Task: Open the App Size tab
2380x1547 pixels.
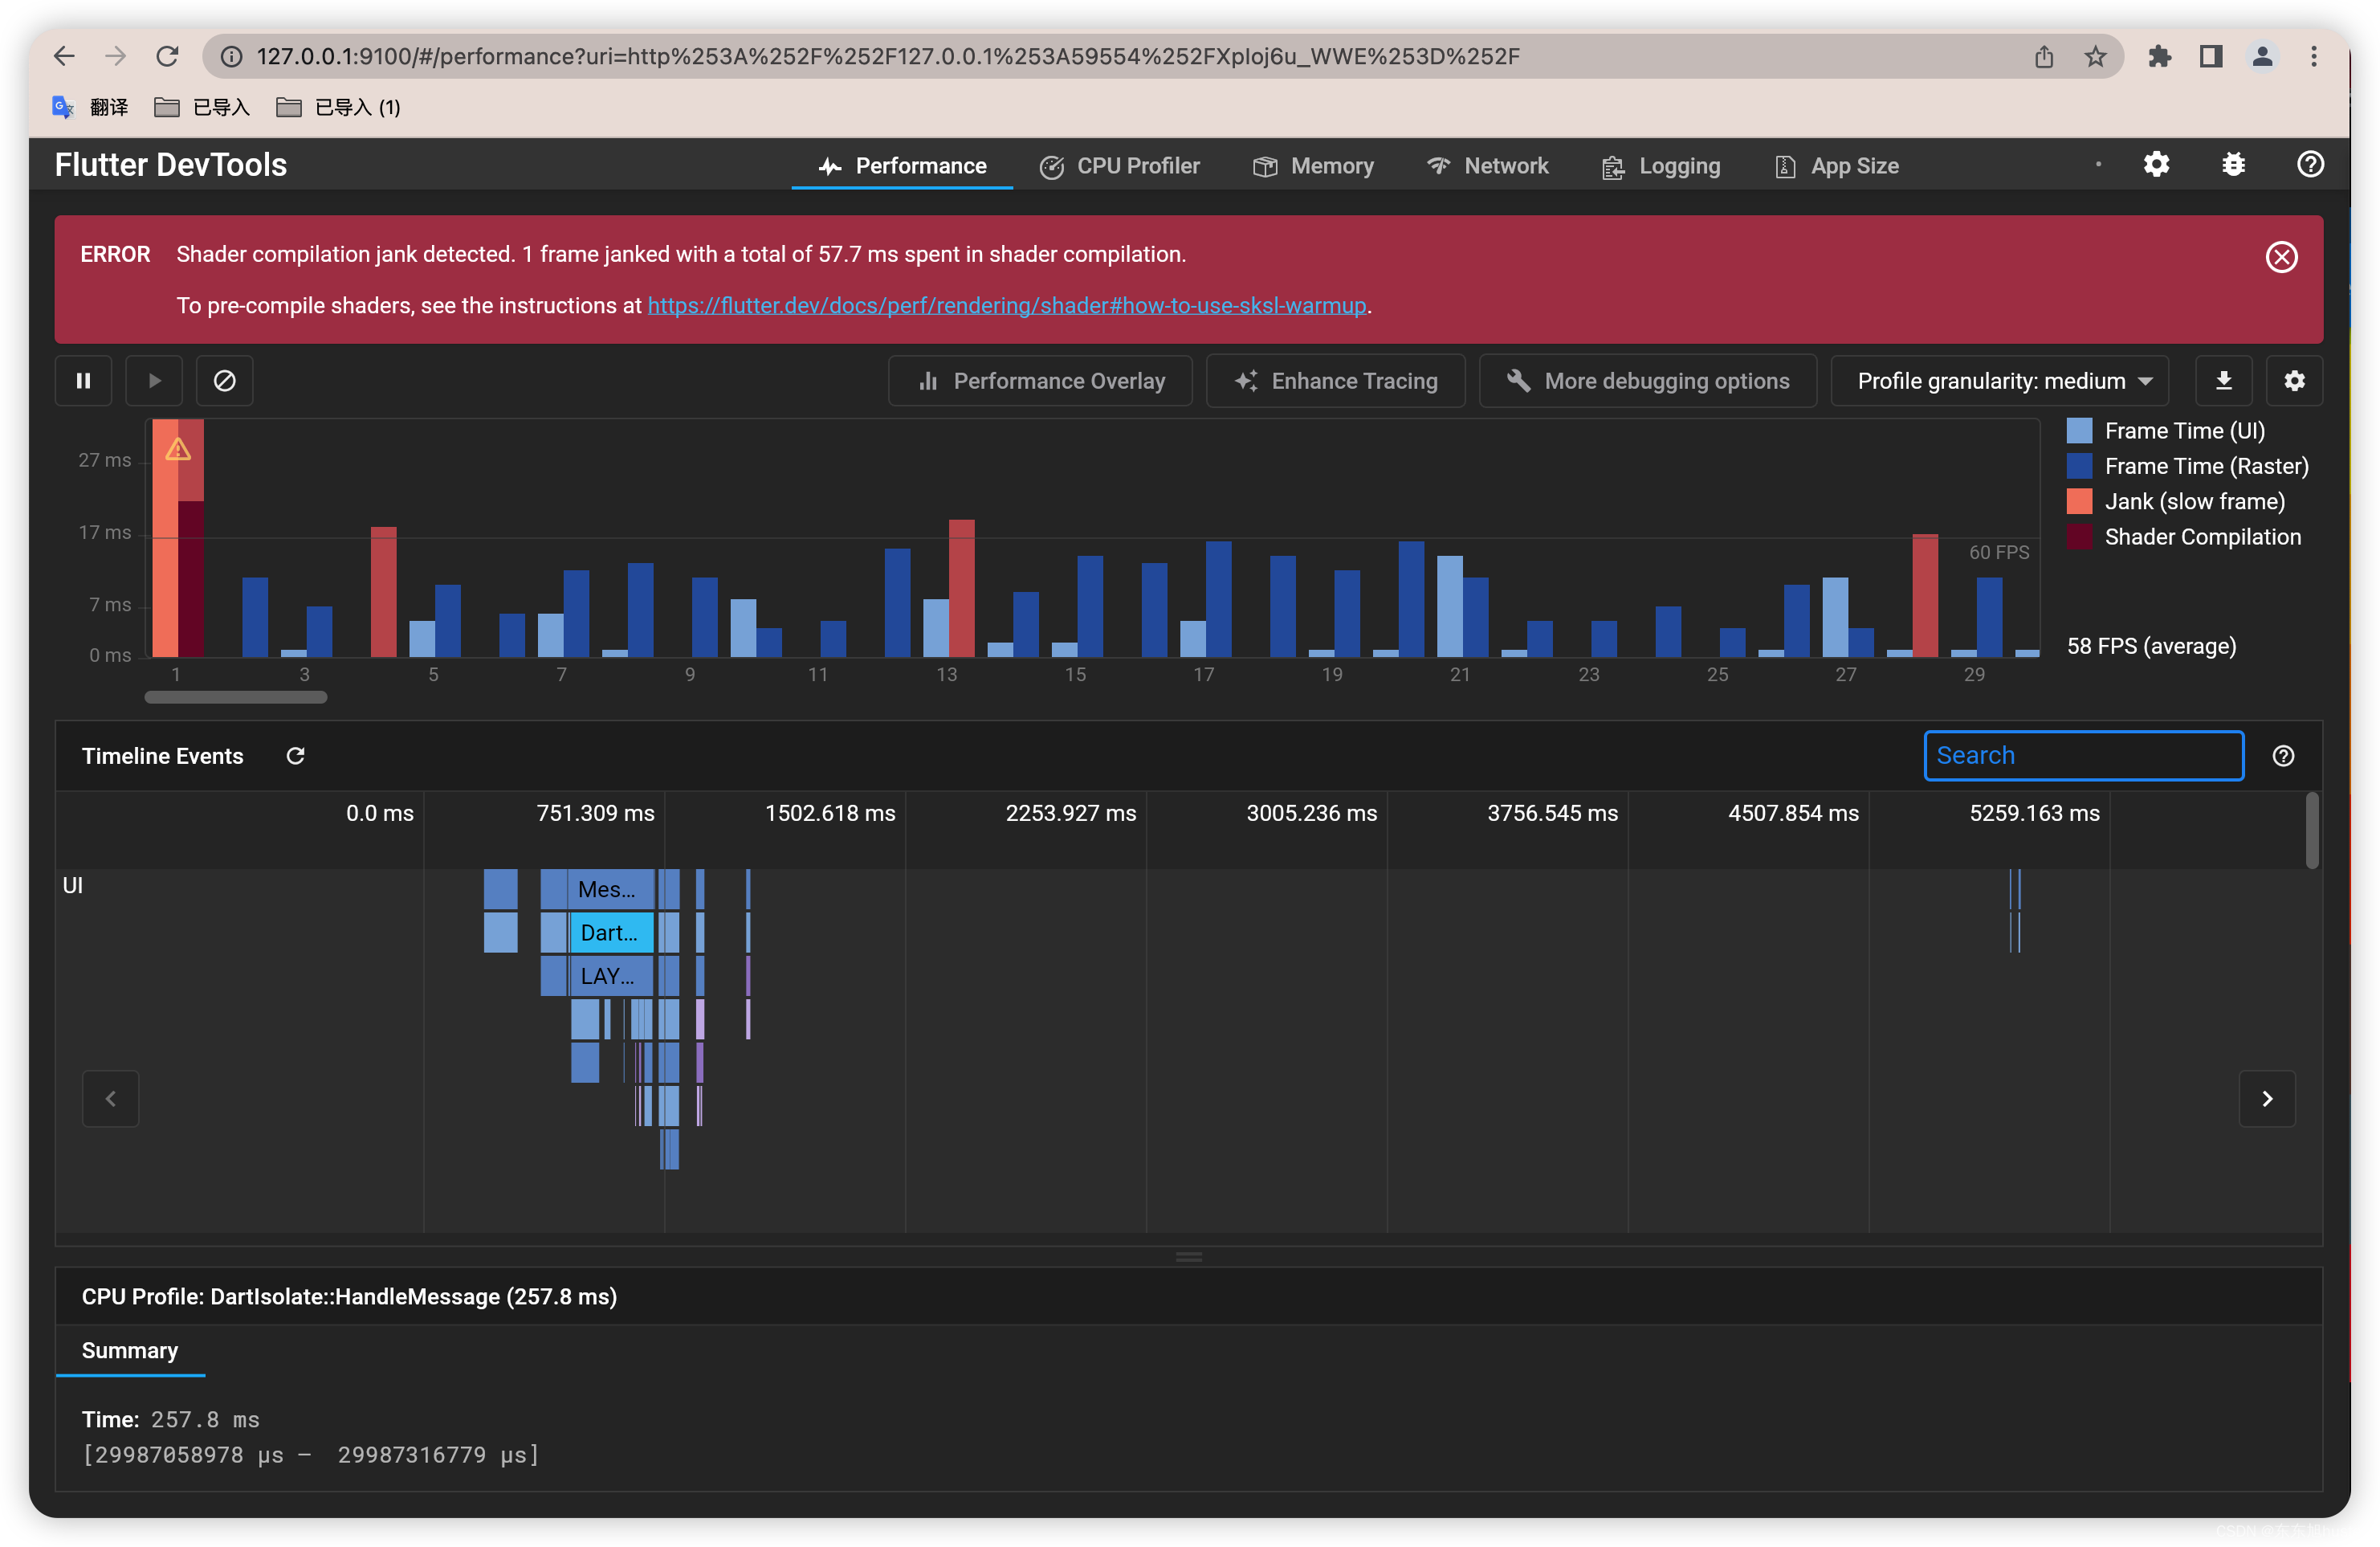Action: (x=1836, y=166)
